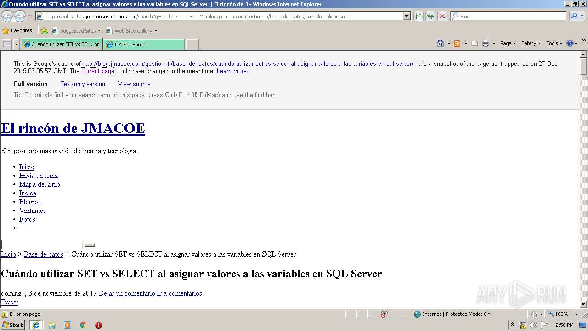Open a new blank tab

tap(192, 45)
